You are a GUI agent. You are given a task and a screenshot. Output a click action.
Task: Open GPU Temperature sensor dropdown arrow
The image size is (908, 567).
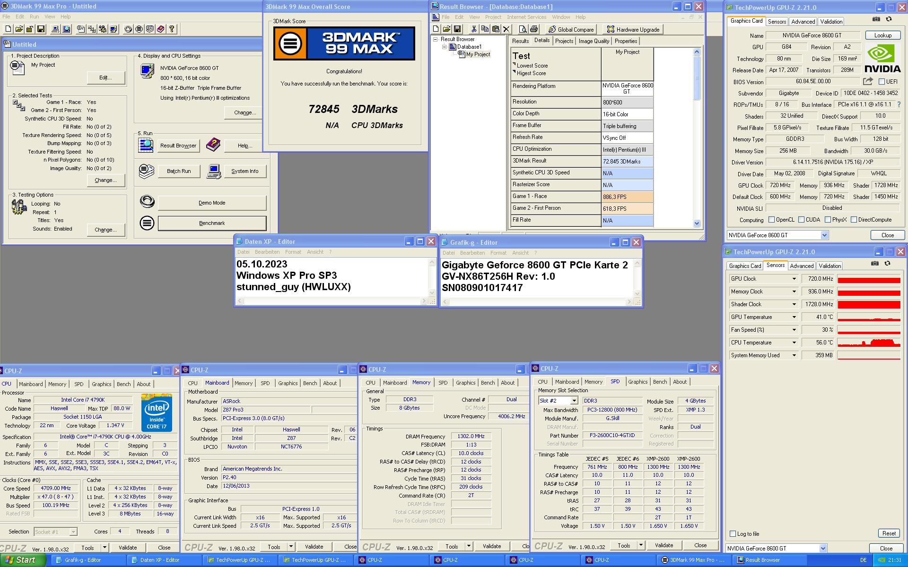click(794, 317)
